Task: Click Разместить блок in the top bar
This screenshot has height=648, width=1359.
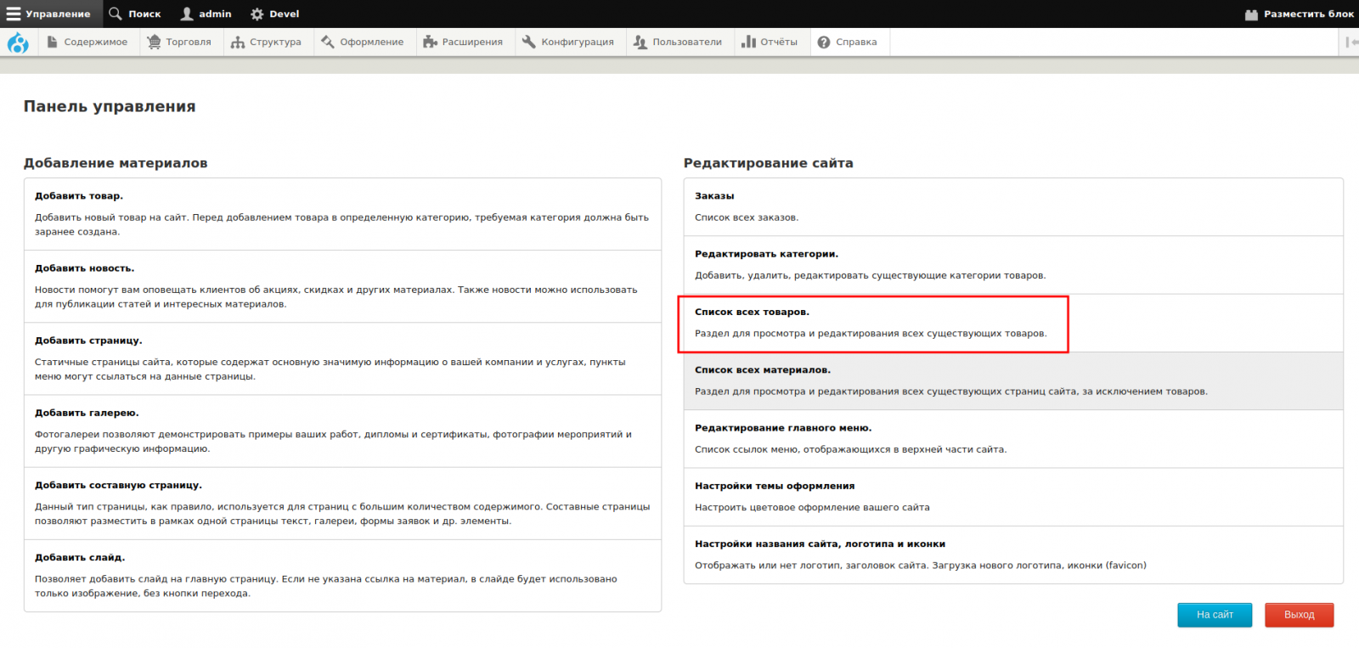Action: 1300,14
